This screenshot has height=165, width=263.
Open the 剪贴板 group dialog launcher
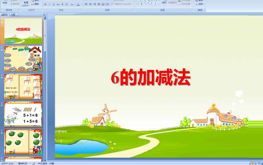coord(19,10)
